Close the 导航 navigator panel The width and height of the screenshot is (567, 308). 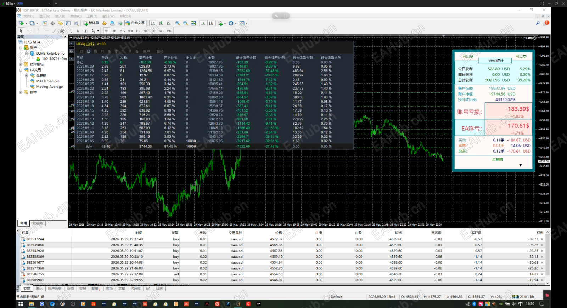point(65,37)
